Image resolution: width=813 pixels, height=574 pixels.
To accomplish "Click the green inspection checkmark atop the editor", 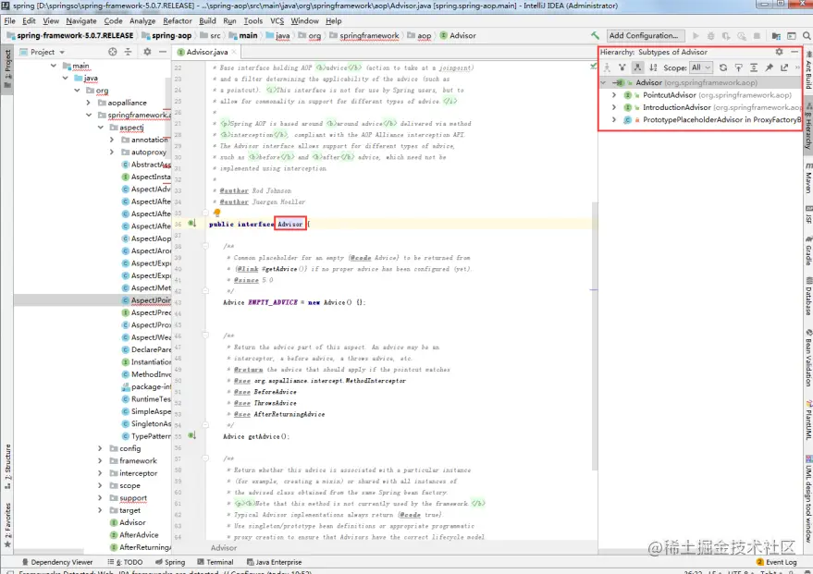I will [593, 67].
